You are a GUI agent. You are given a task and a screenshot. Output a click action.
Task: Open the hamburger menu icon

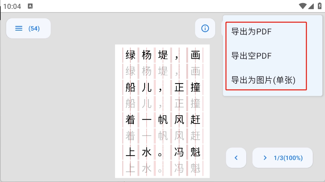[19, 29]
